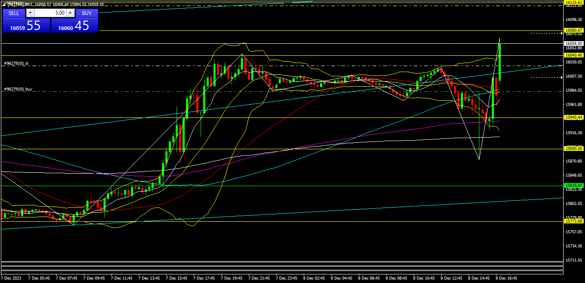
Task: Click the 16125.62 yellow price label
Action: coord(574,3)
